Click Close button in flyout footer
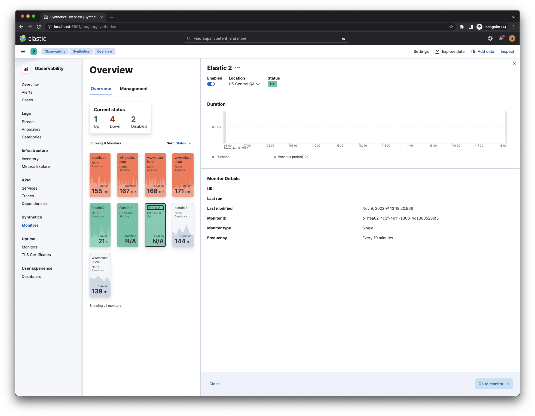This screenshot has height=416, width=535. (215, 384)
